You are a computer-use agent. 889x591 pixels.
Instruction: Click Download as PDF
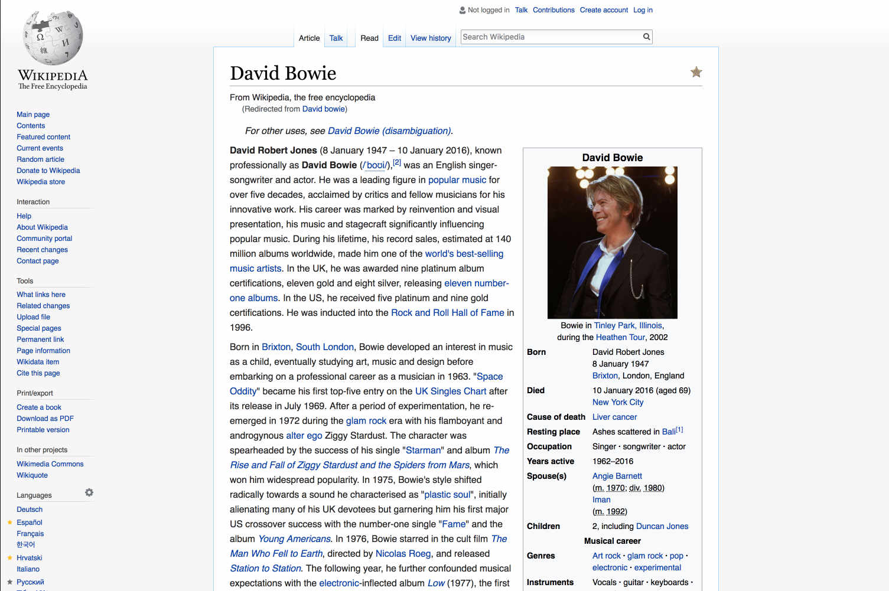click(x=45, y=419)
